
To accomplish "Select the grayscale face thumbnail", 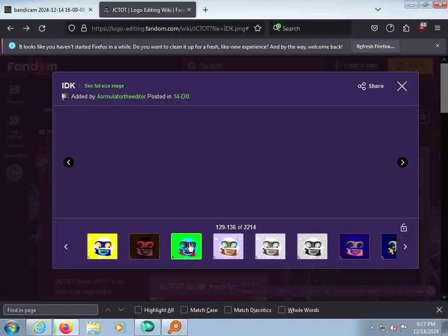I will tap(312, 246).
